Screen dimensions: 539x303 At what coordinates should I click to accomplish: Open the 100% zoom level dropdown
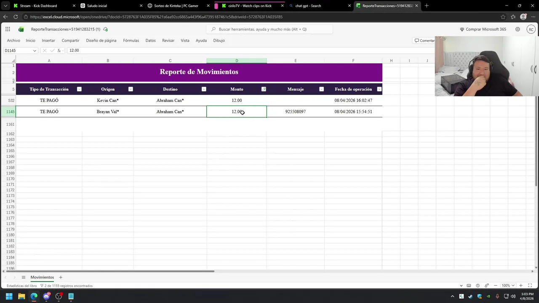click(508, 286)
